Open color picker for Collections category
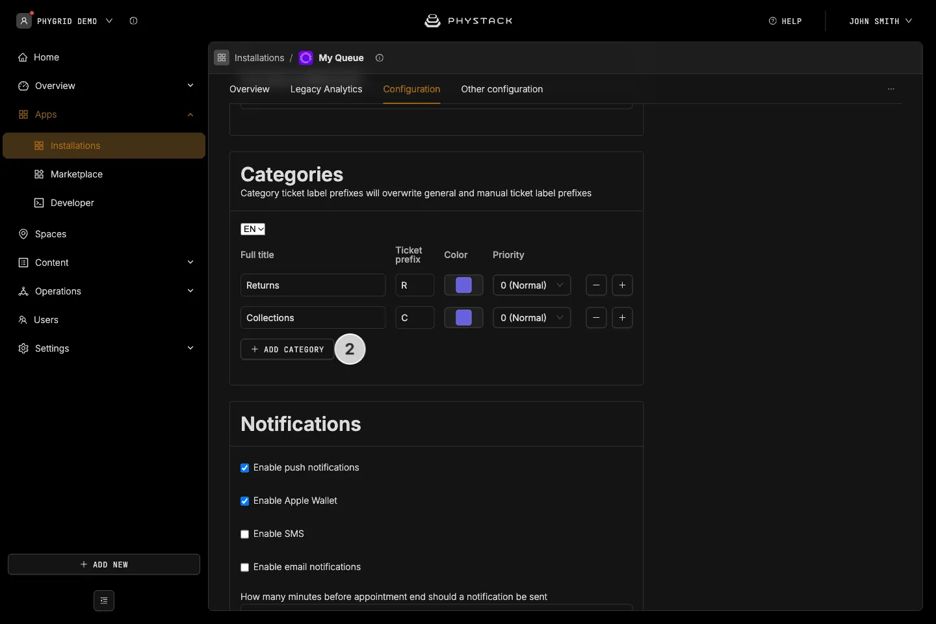 coord(463,318)
